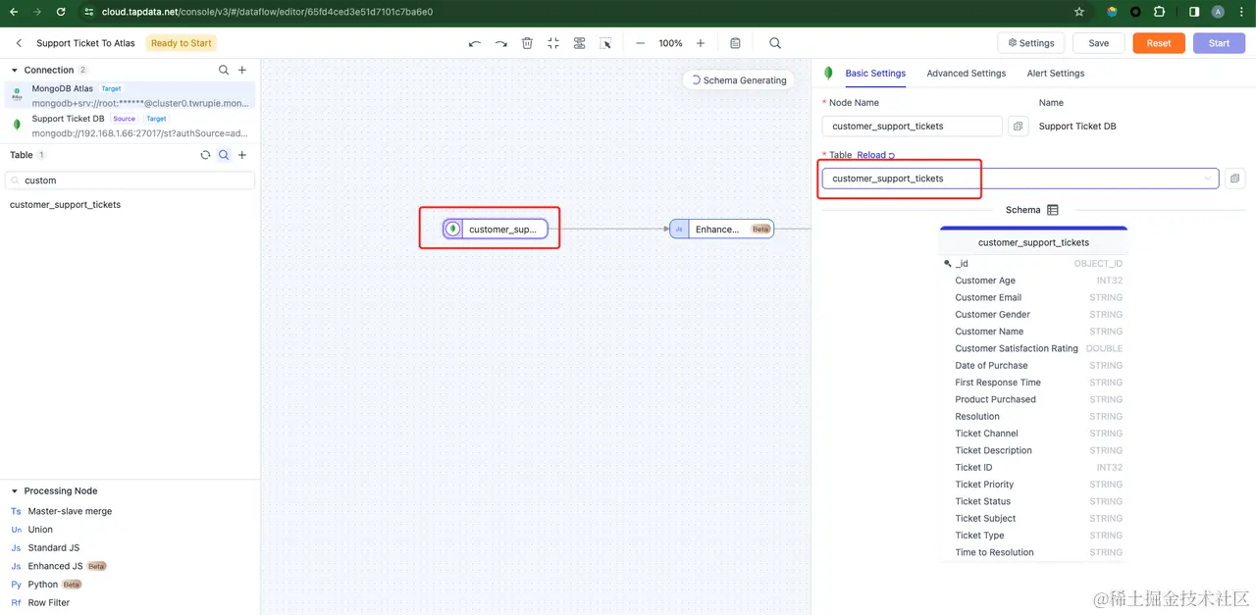Viewport: 1256px width, 615px height.
Task: Pick the Master-slave merge processing node
Action: click(x=70, y=511)
